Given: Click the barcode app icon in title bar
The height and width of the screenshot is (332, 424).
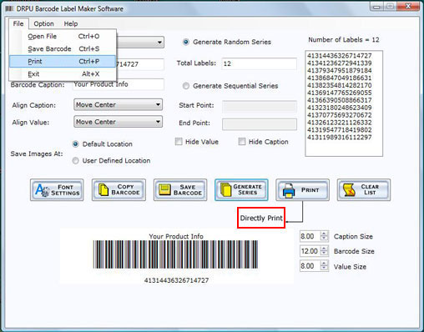Looking at the screenshot, I should point(9,8).
